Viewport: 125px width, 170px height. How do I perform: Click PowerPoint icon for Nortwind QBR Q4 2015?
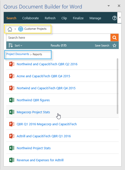click(x=12, y=88)
